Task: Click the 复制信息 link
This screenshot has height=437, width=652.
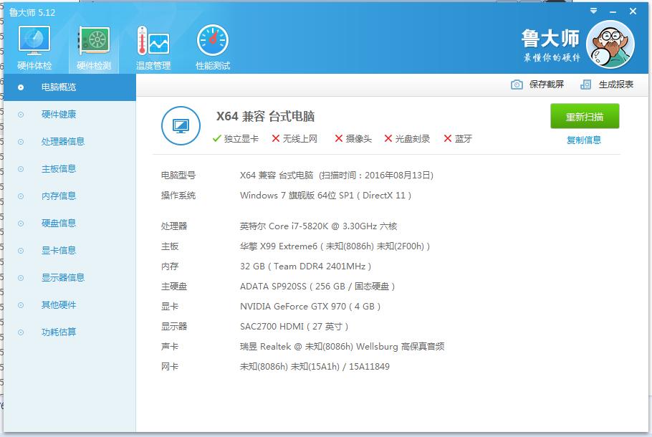Action: pyautogui.click(x=584, y=139)
